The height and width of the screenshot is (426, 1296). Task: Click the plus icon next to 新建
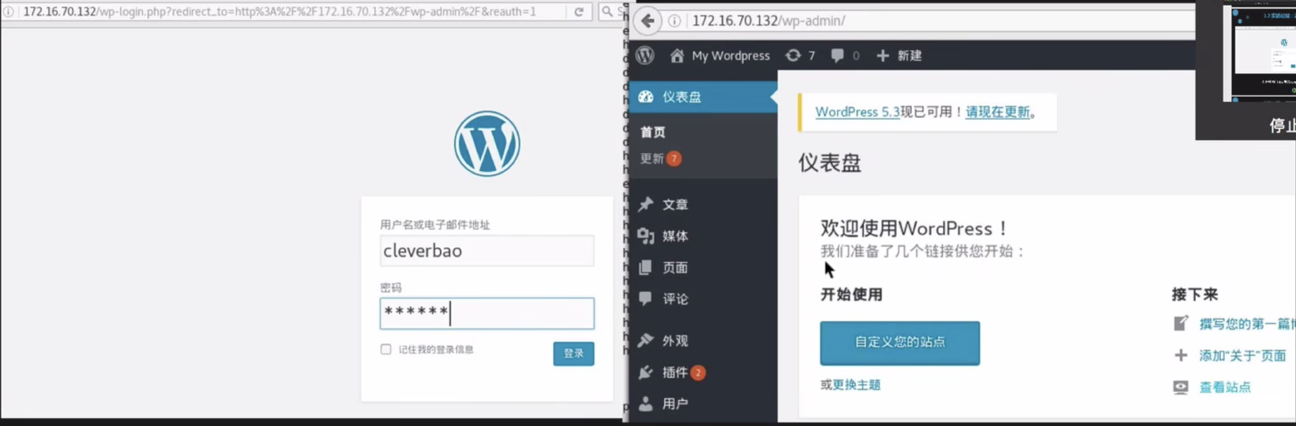point(882,56)
